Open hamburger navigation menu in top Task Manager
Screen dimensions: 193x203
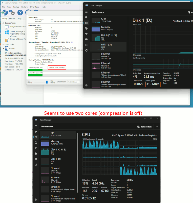pos(86,12)
